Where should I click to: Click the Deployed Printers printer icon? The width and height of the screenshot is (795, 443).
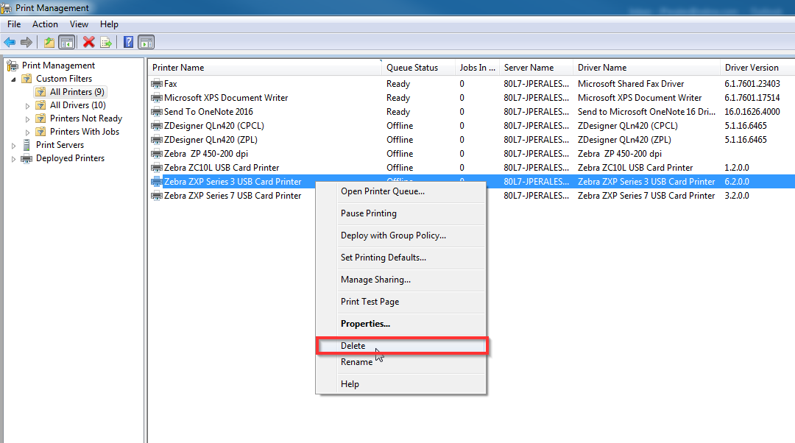tap(26, 159)
